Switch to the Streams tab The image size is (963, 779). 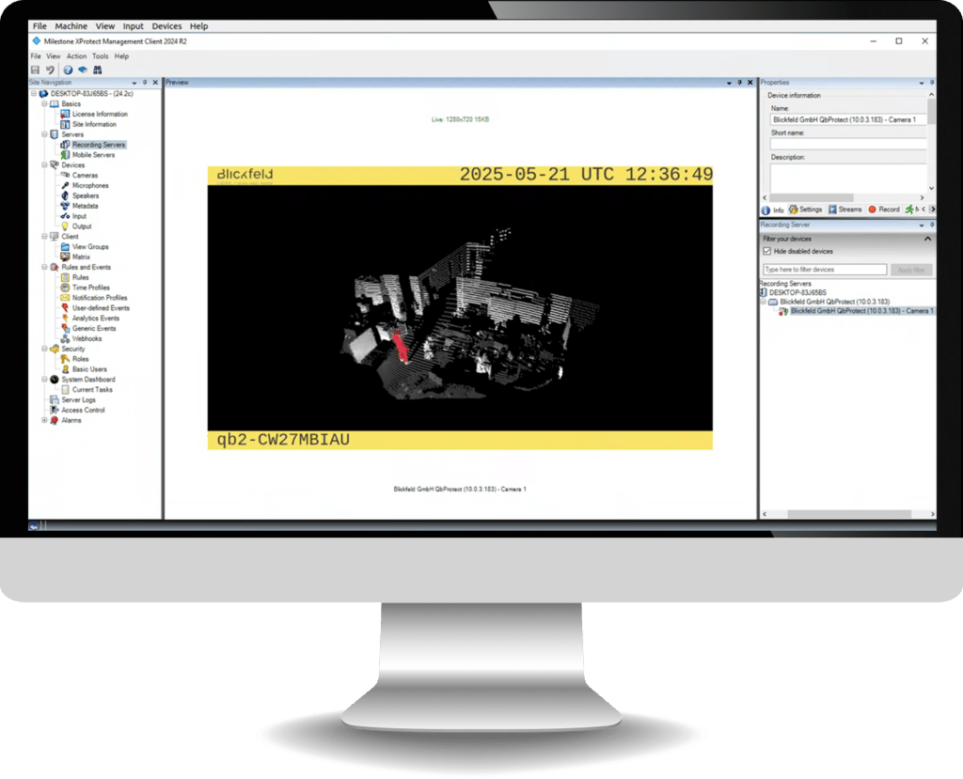coord(845,210)
